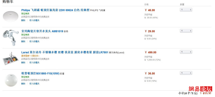This screenshot has width=215, height=97.
Task: Expand quantity dropdown for 欧普 lamp
Action: point(186,73)
